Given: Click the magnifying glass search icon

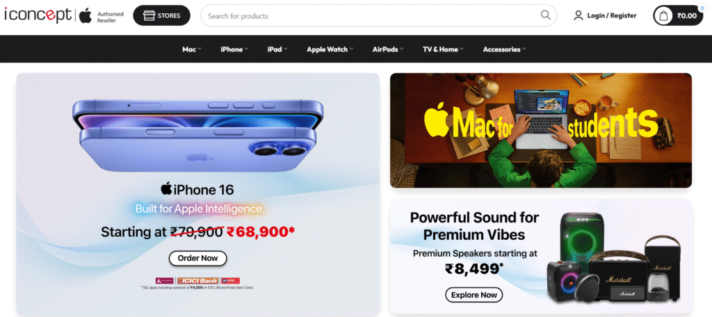Looking at the screenshot, I should (x=545, y=15).
